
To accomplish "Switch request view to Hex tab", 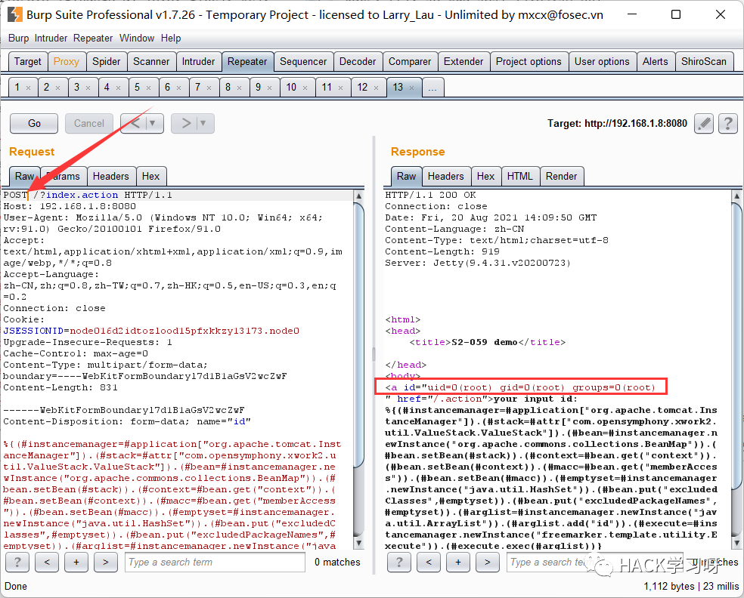I will (x=151, y=176).
